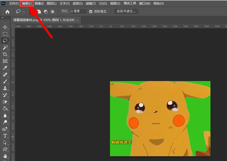
Task: Select the Eyedropper tool
Action: [x=5, y=68]
